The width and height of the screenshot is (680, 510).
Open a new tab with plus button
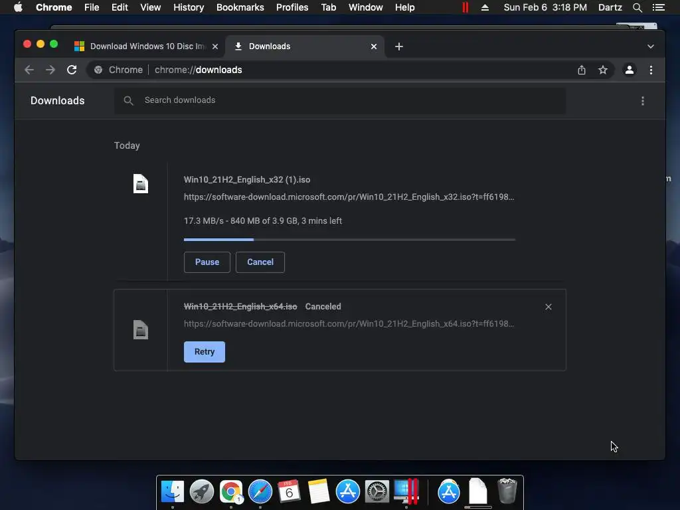click(x=399, y=46)
